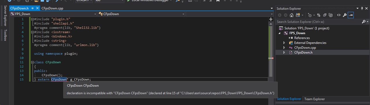Screen dimensions: 370x105
Task: Open the document tab list dropdown arrow
Action: tap(272, 9)
